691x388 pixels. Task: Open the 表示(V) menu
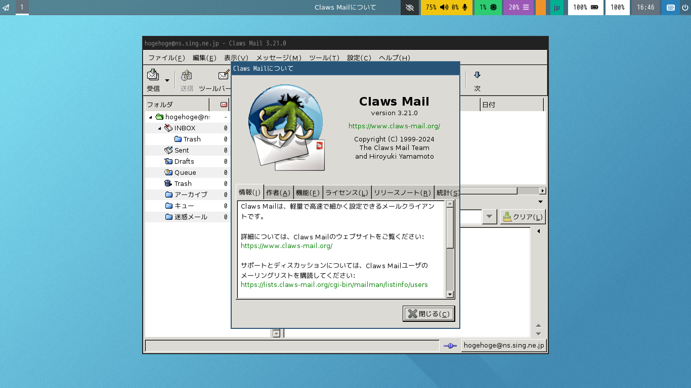(x=236, y=58)
